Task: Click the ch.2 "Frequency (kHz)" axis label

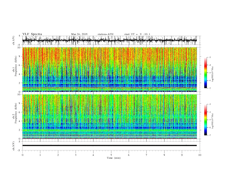Action: 16,113
